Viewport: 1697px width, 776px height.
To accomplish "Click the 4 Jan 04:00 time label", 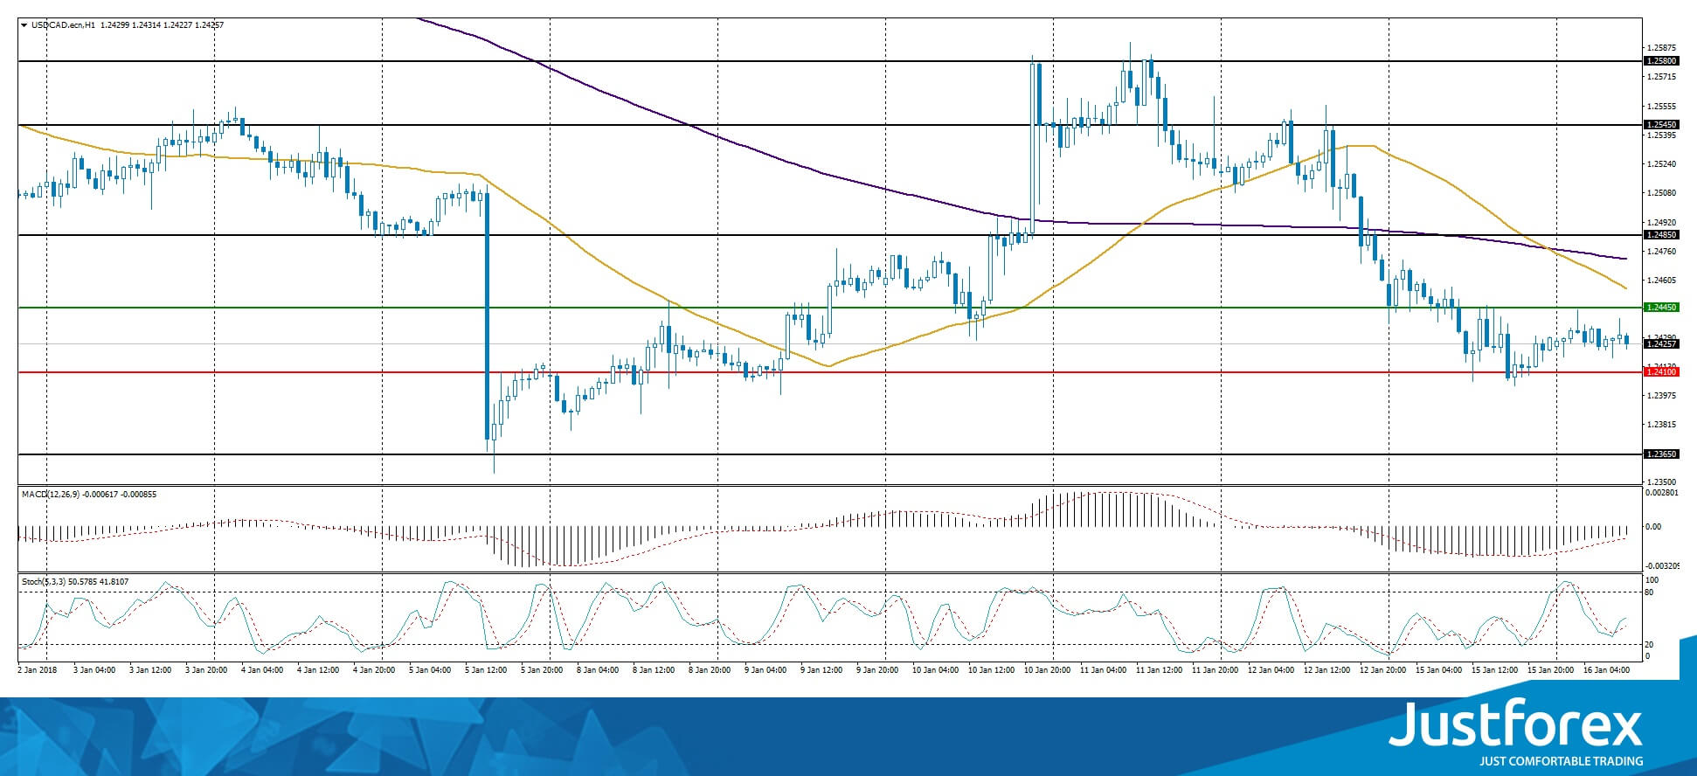I will [262, 670].
